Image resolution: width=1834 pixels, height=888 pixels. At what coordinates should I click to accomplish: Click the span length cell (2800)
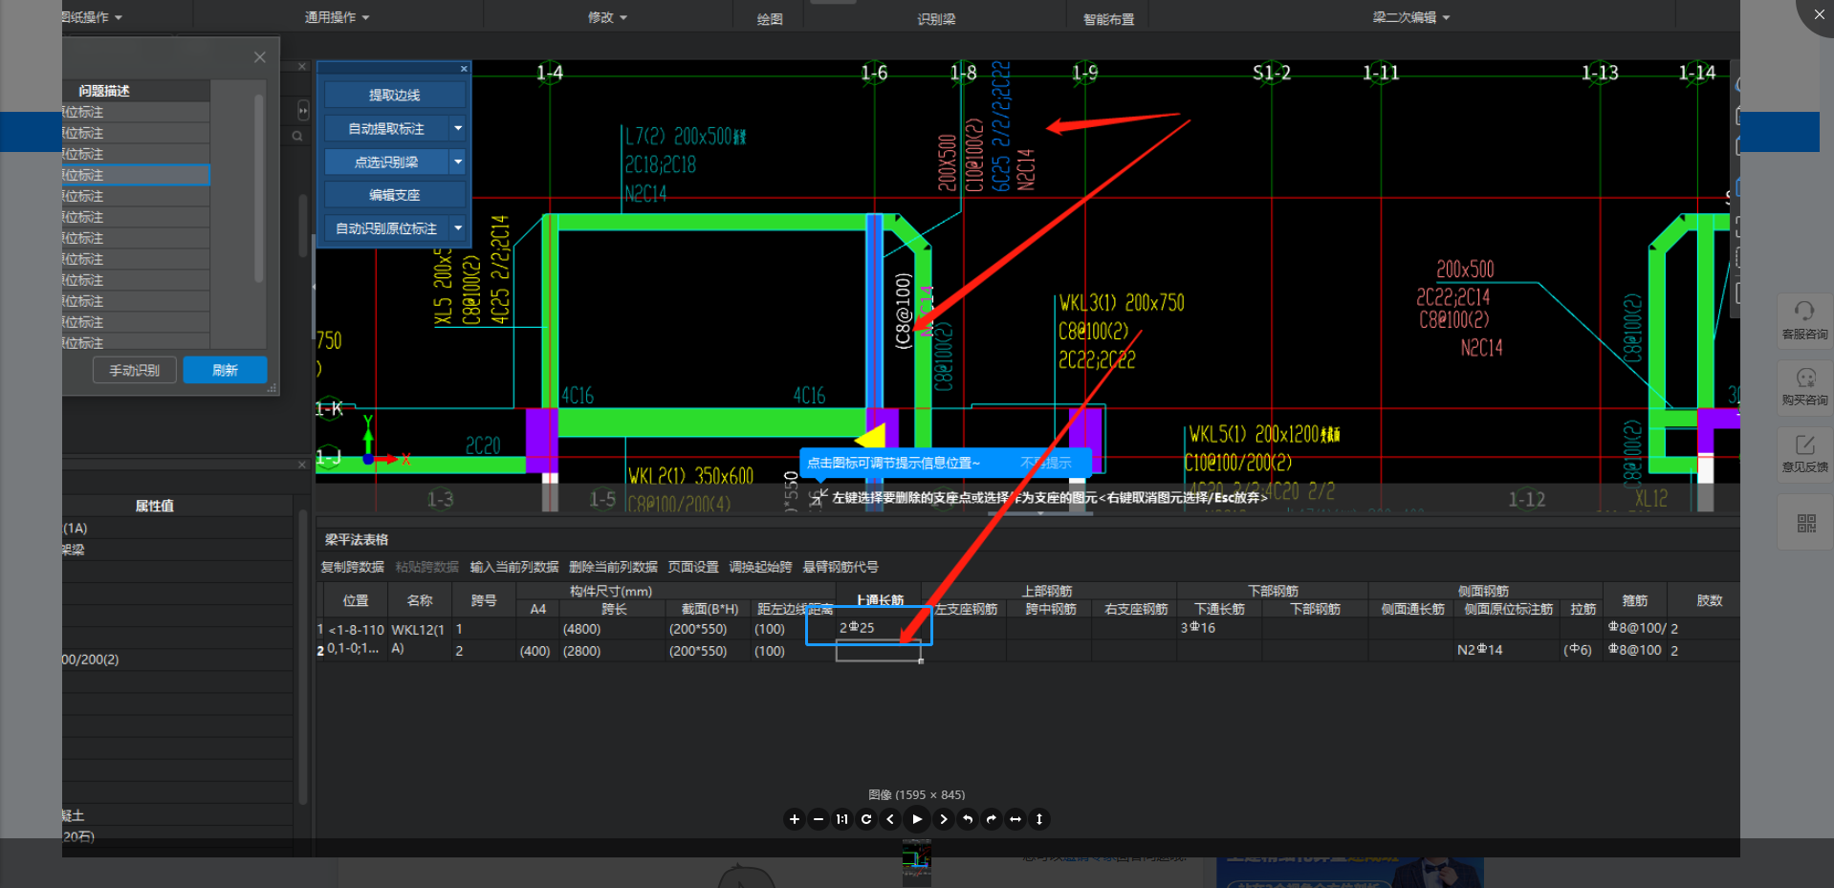613,651
